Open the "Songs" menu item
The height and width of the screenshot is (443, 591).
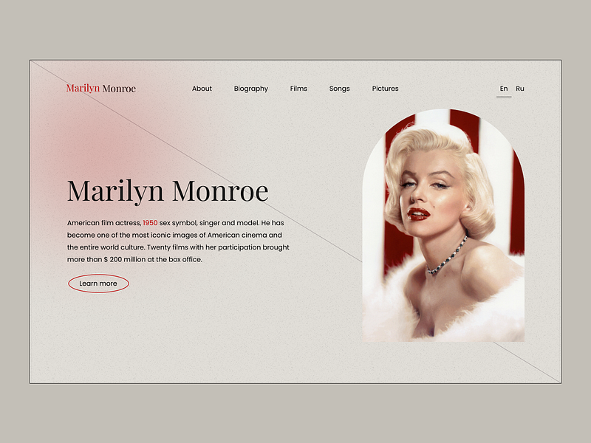point(339,89)
